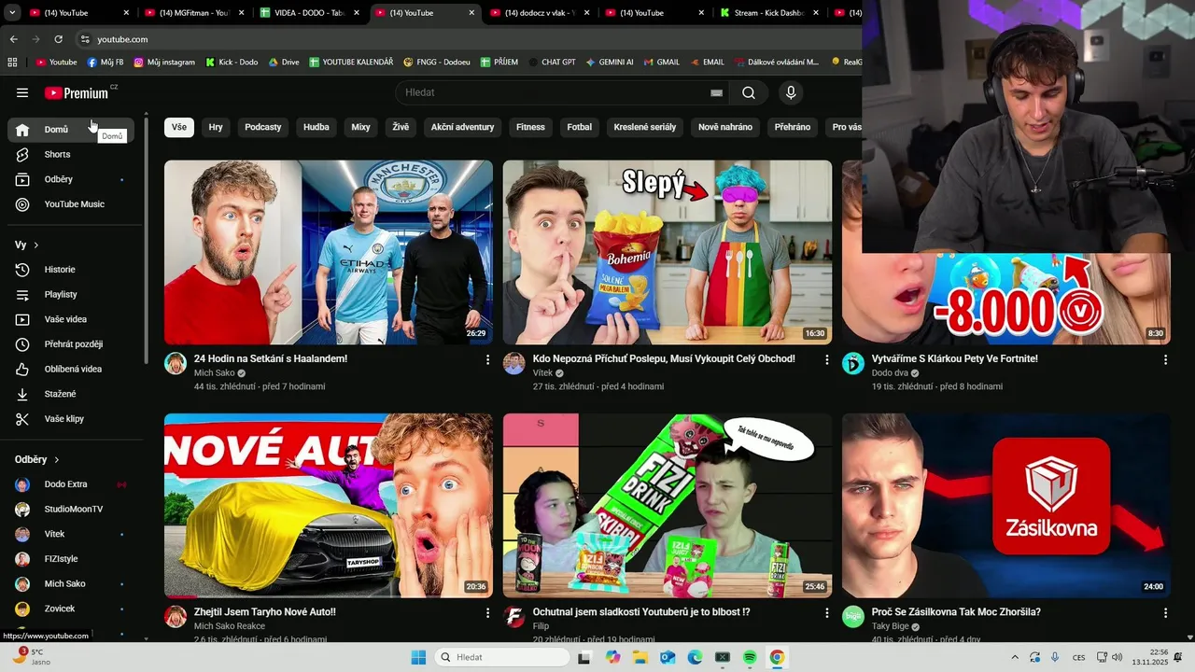Select the Vše filter chip

(x=179, y=127)
